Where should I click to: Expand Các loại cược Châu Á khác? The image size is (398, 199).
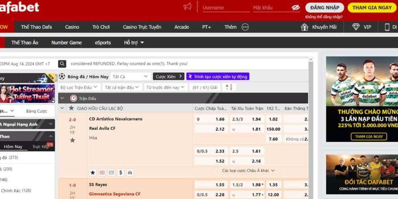(x=248, y=170)
